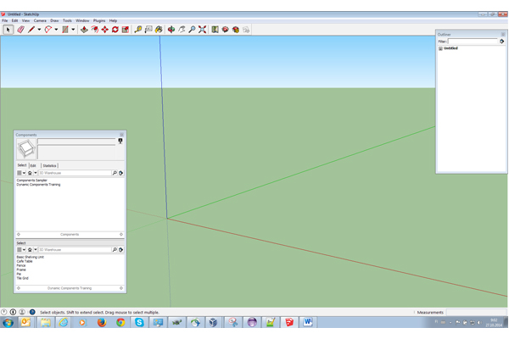This screenshot has height=339, width=509.
Task: Activate the Tape Measure tool
Action: (x=138, y=30)
